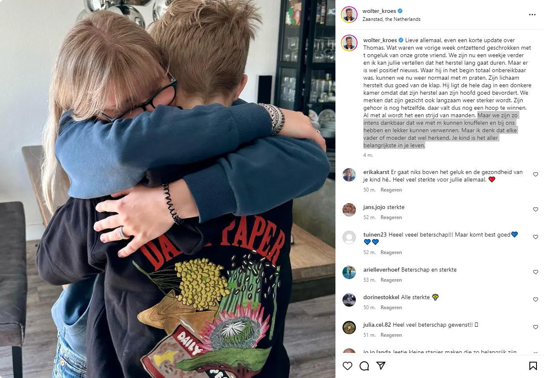Like tuinen23's comment heart
This screenshot has width=544, height=378.
(536, 237)
